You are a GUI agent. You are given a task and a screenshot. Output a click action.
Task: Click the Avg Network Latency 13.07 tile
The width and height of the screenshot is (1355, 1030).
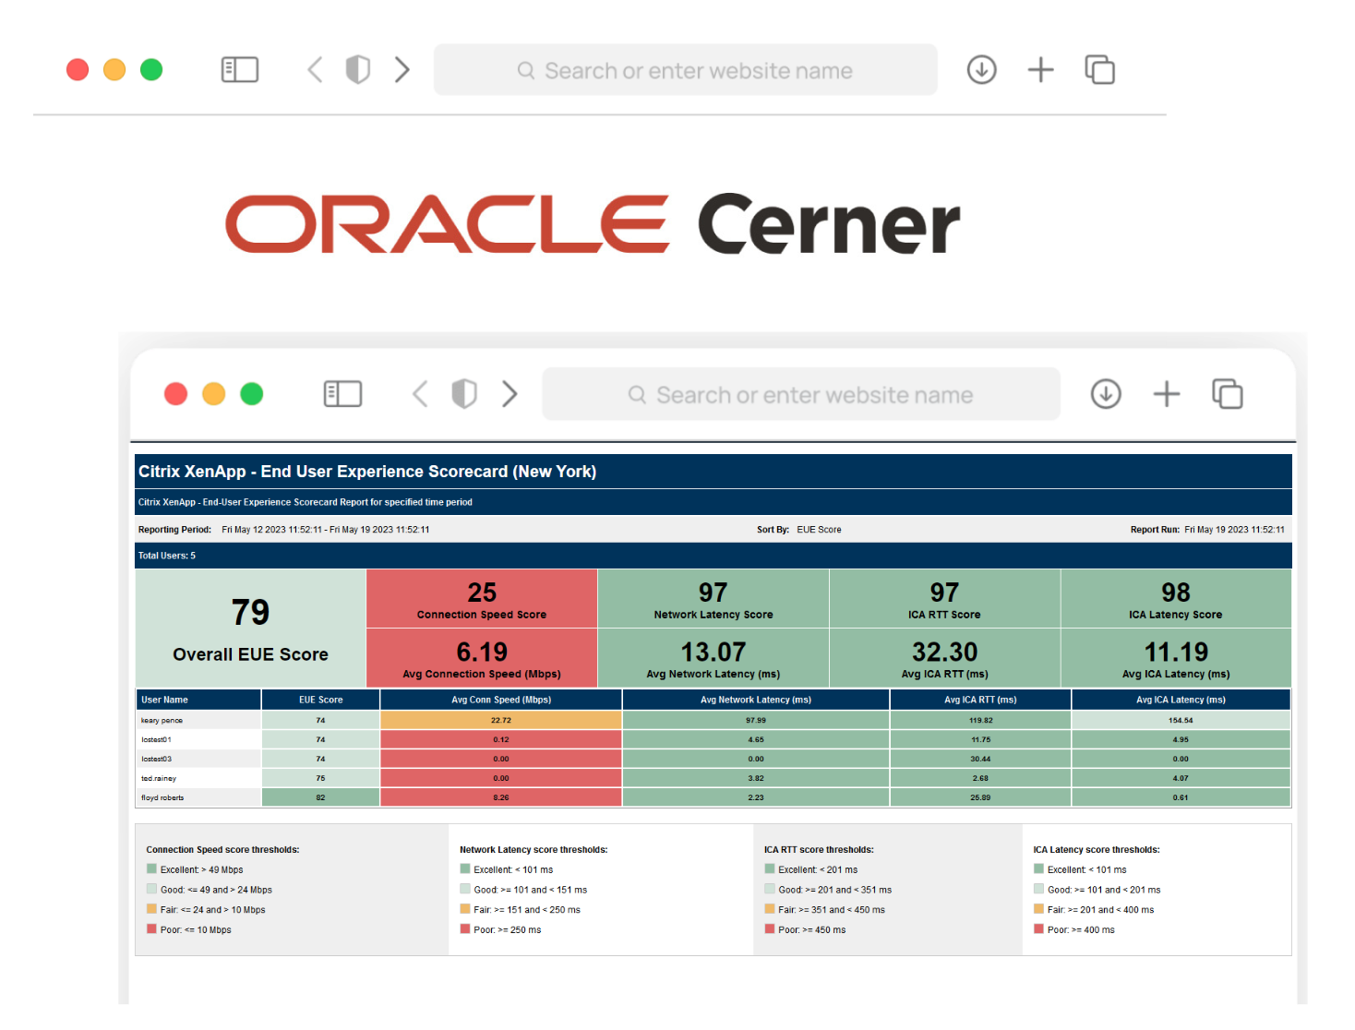[x=713, y=658]
